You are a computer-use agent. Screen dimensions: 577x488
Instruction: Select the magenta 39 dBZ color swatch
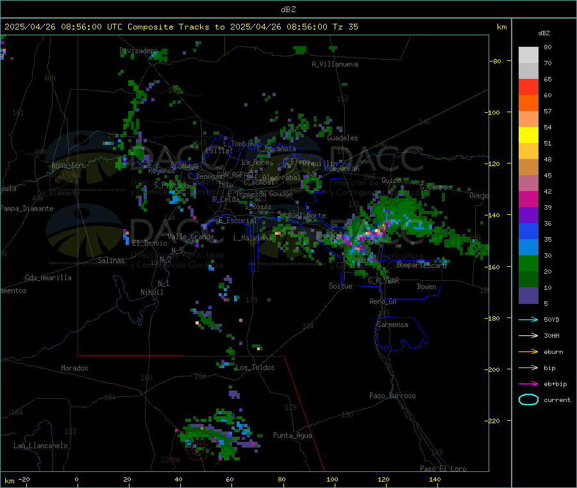click(x=528, y=199)
